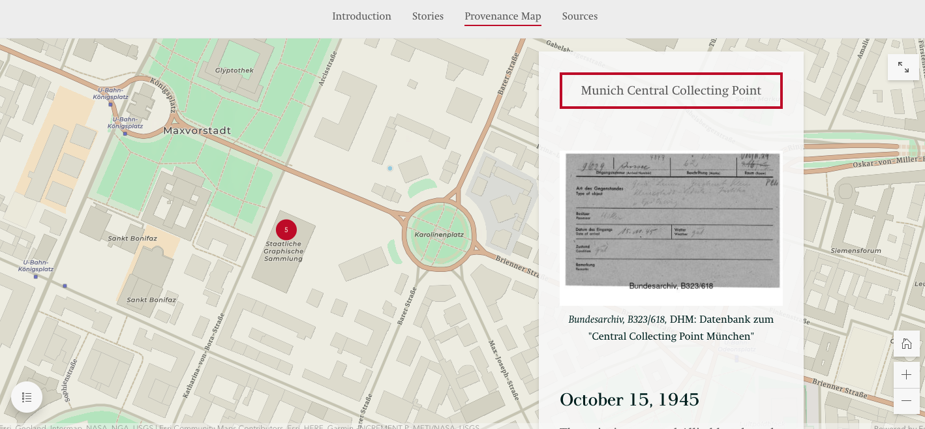925x429 pixels.
Task: Click the Bundesarchiv, B323/618 caption text
Action: click(x=618, y=319)
